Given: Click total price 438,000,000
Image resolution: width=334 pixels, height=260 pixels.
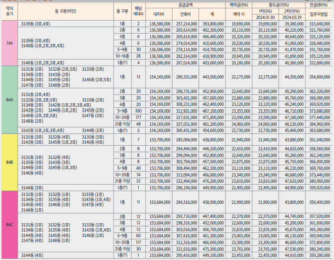Looking at the screenshot, I should tap(213, 202).
